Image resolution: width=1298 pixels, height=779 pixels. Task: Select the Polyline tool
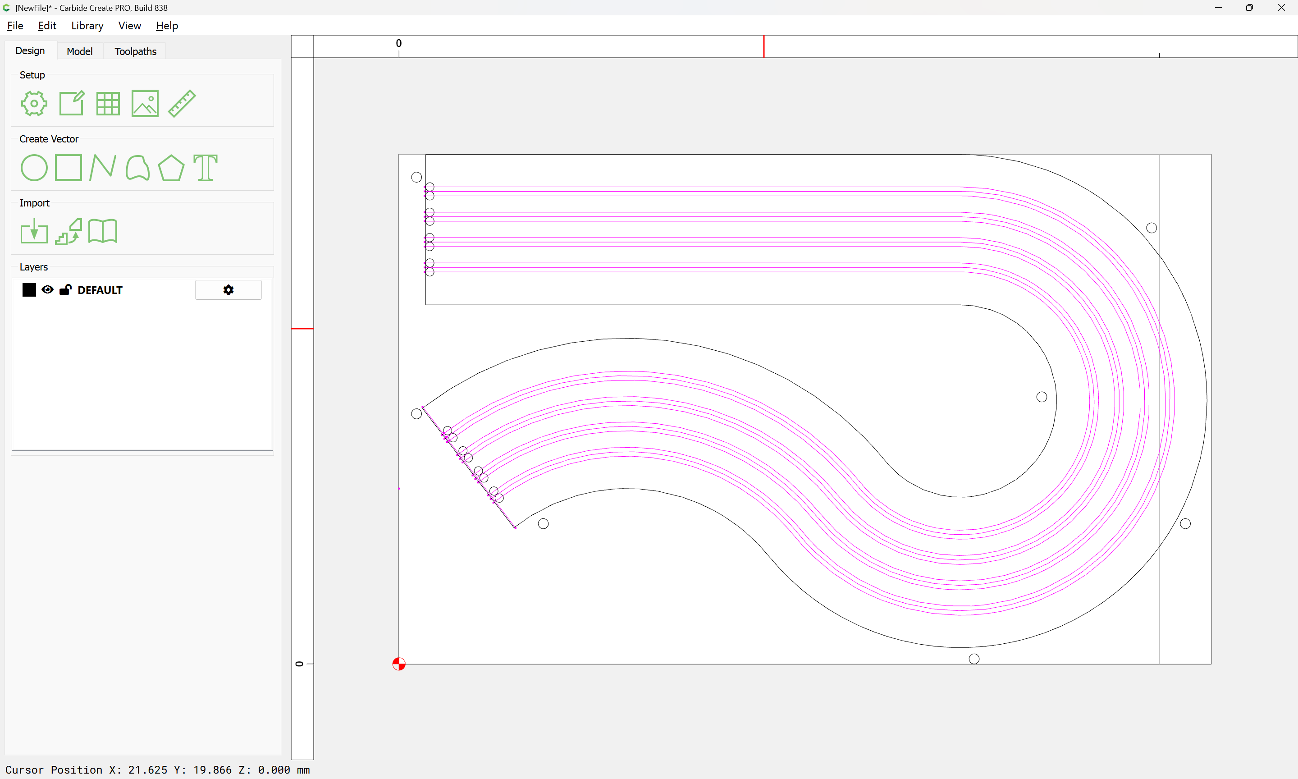click(x=102, y=168)
